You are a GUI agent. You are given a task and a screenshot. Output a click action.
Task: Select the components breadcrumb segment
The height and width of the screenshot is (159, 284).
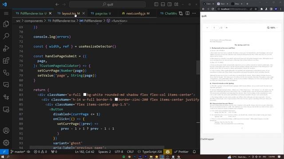tap(34, 21)
